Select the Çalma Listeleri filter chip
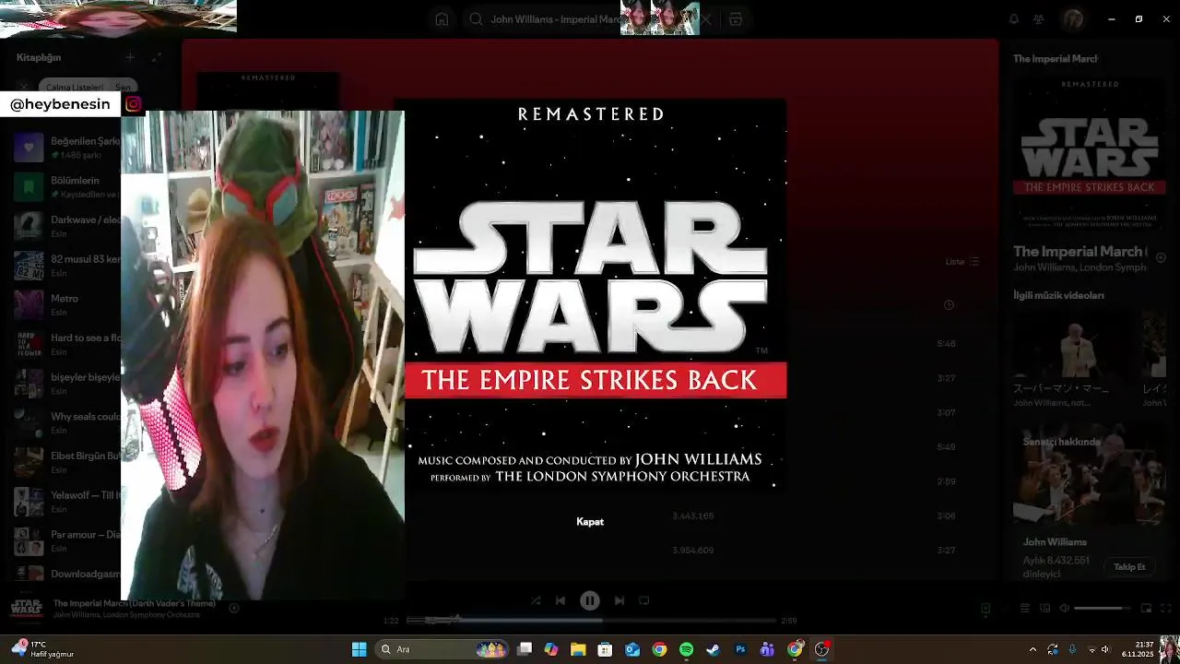1180x664 pixels. 75,87
